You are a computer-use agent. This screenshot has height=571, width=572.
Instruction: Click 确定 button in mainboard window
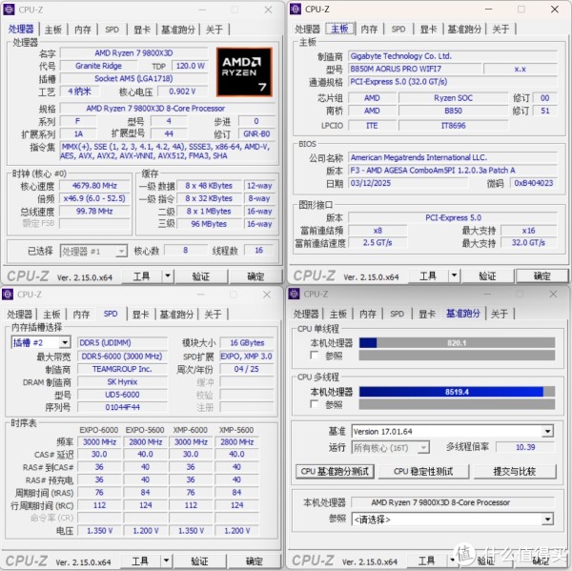[x=542, y=276]
